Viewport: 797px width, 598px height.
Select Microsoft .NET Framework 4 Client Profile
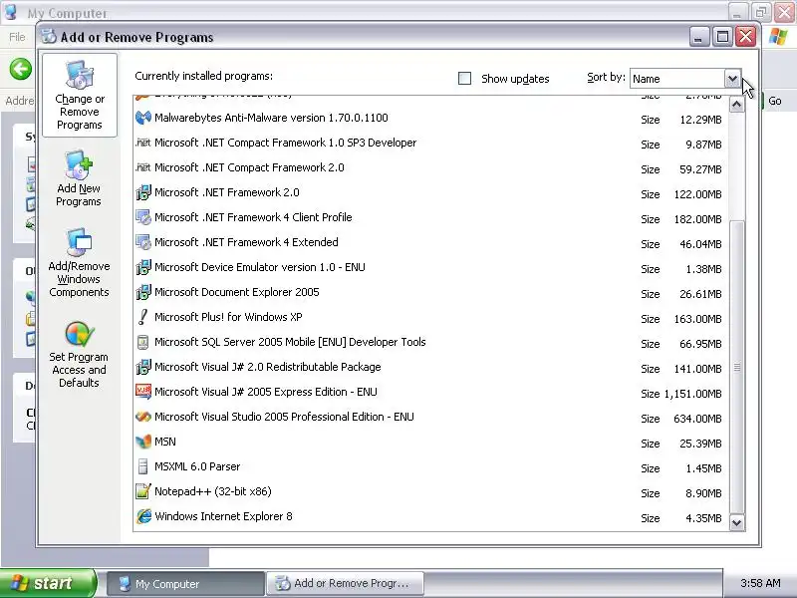click(431, 218)
